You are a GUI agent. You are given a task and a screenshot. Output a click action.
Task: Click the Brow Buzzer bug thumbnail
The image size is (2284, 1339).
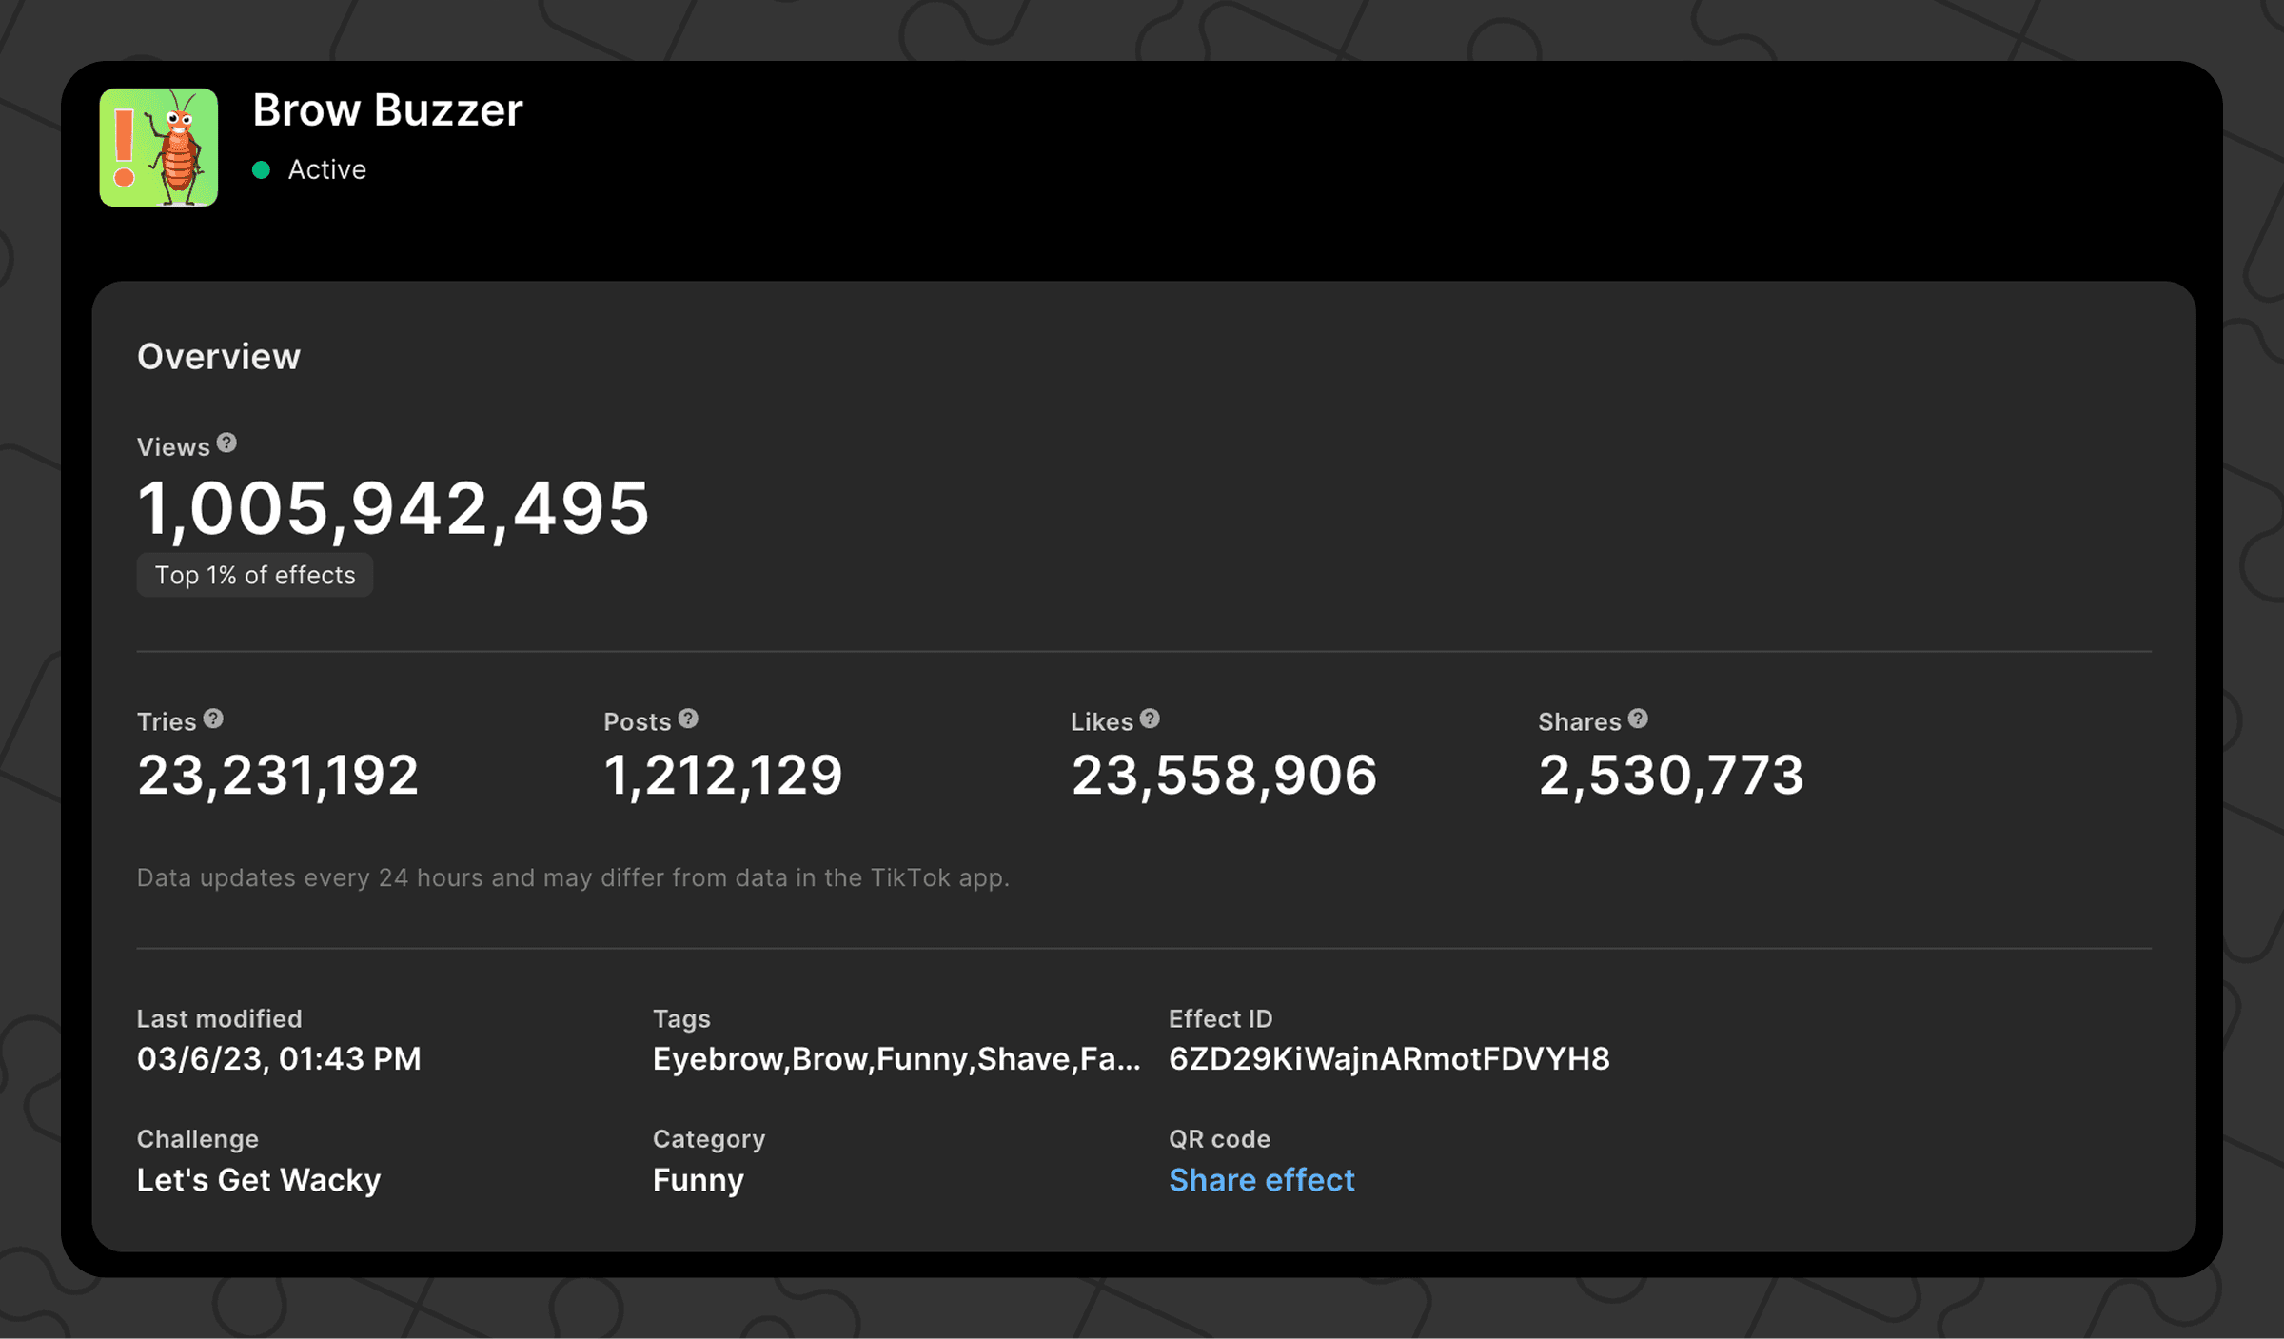159,148
